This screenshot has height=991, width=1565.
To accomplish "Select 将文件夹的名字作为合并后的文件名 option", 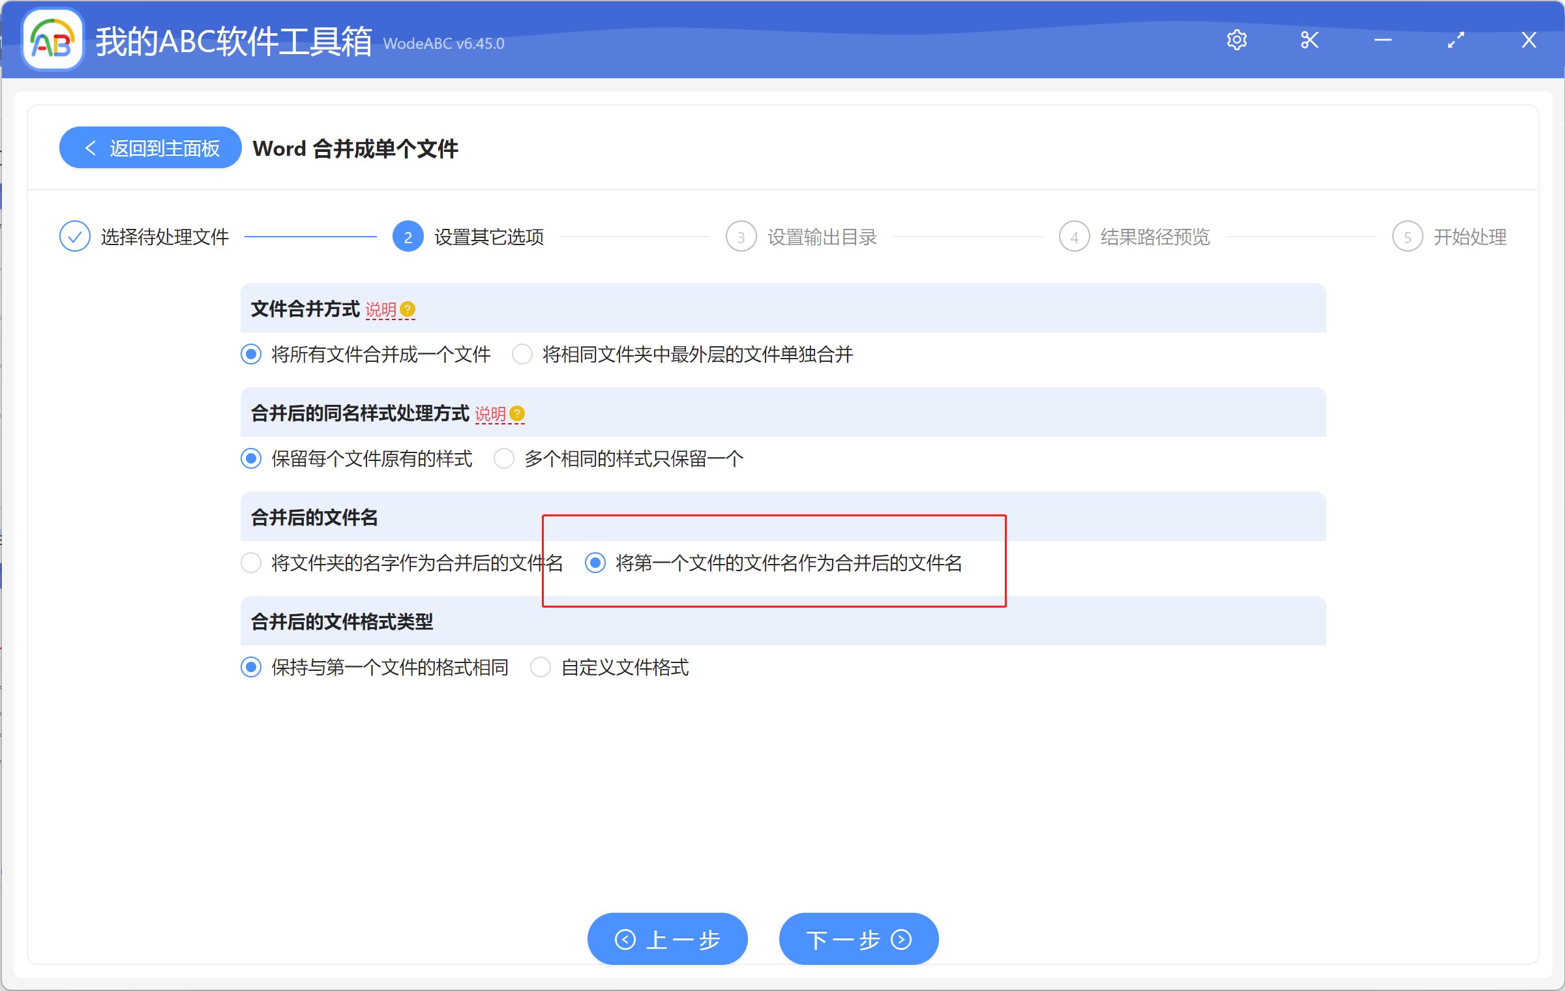I will (250, 563).
